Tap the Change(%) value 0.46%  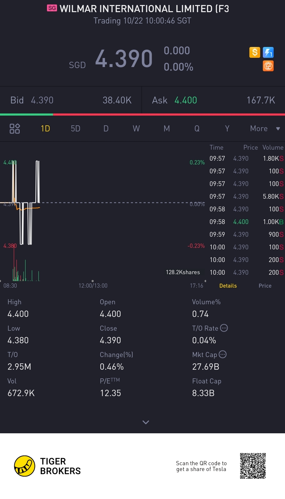click(112, 367)
